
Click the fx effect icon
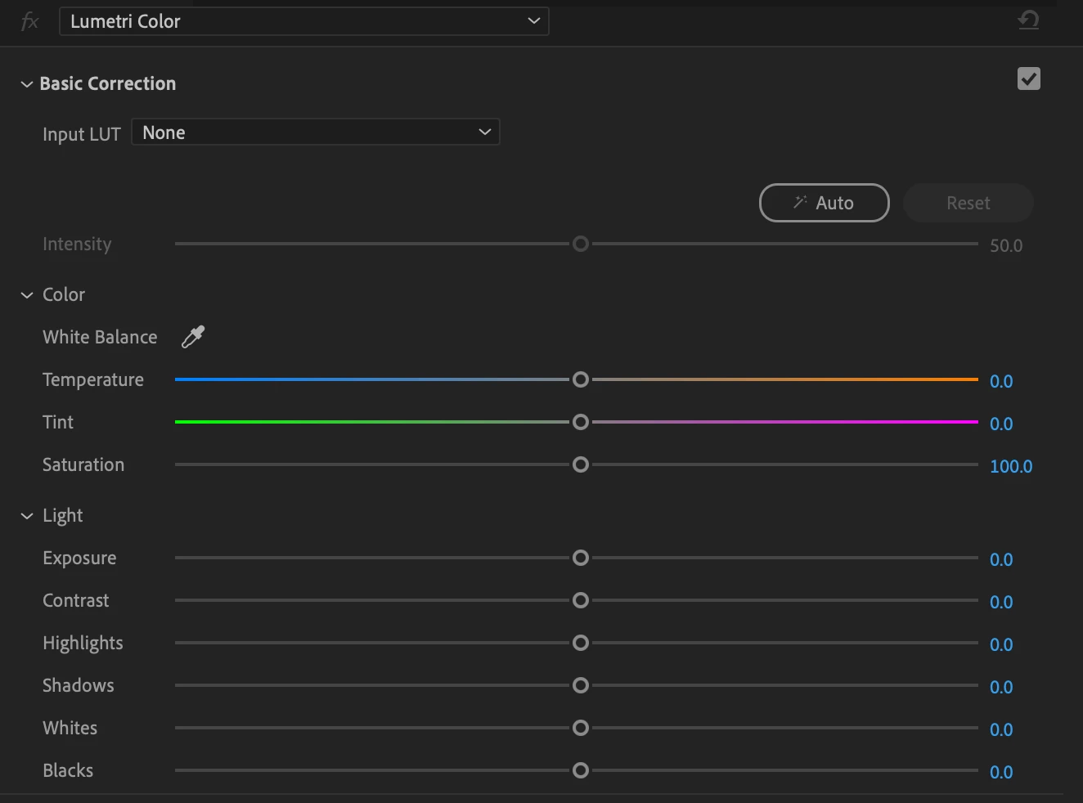pyautogui.click(x=30, y=21)
